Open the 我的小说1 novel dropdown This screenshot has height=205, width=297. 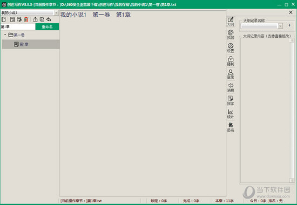[x=56, y=12]
